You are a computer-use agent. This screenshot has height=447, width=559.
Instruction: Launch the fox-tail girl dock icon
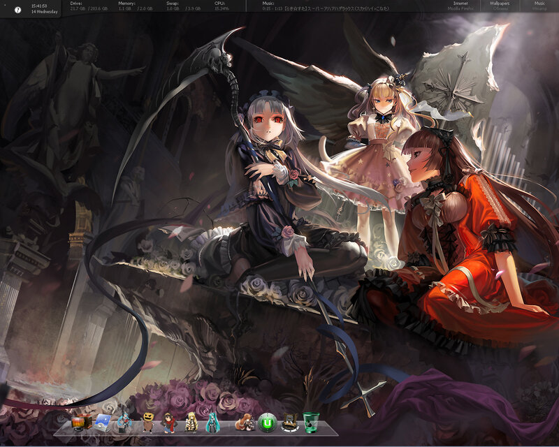click(245, 423)
